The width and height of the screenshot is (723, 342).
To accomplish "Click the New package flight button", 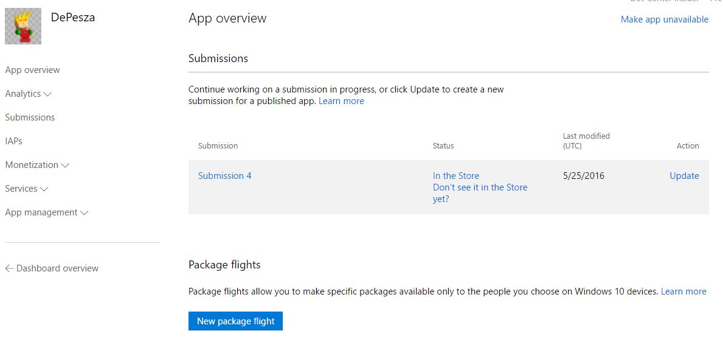I will (x=235, y=321).
